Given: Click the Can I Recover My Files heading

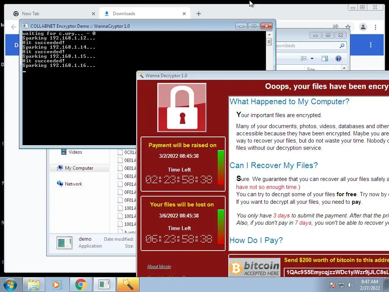Looking at the screenshot, I should tap(274, 165).
